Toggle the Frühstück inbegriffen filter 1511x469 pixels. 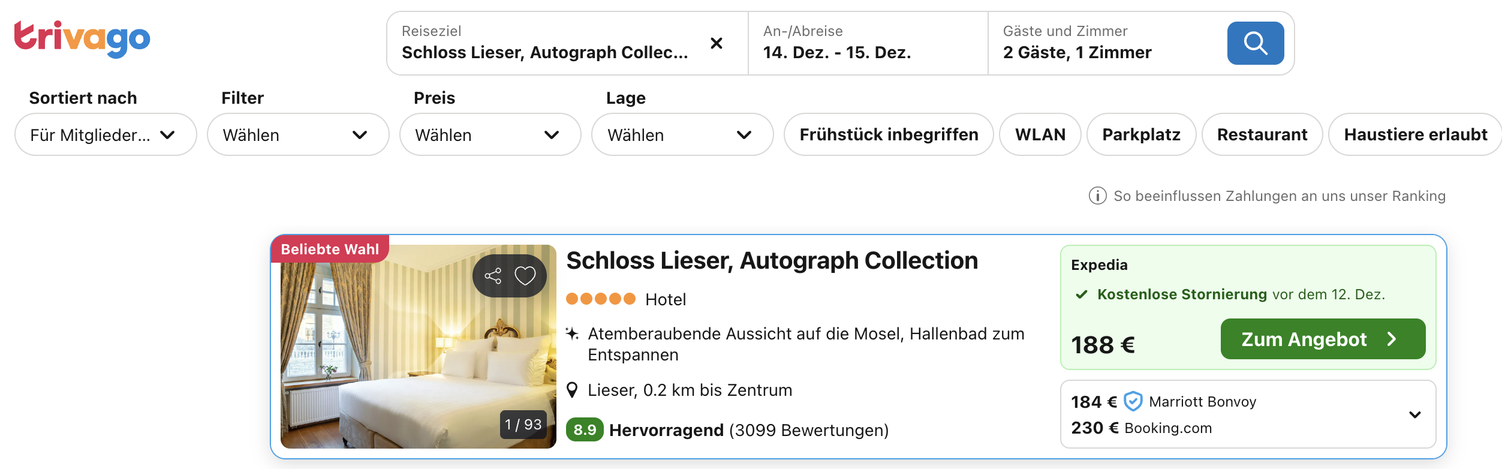pyautogui.click(x=888, y=134)
